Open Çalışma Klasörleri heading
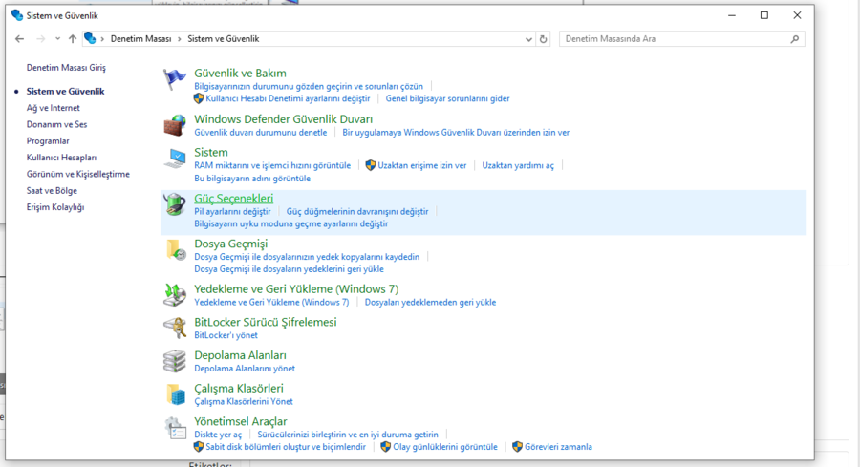The width and height of the screenshot is (860, 467). [239, 388]
